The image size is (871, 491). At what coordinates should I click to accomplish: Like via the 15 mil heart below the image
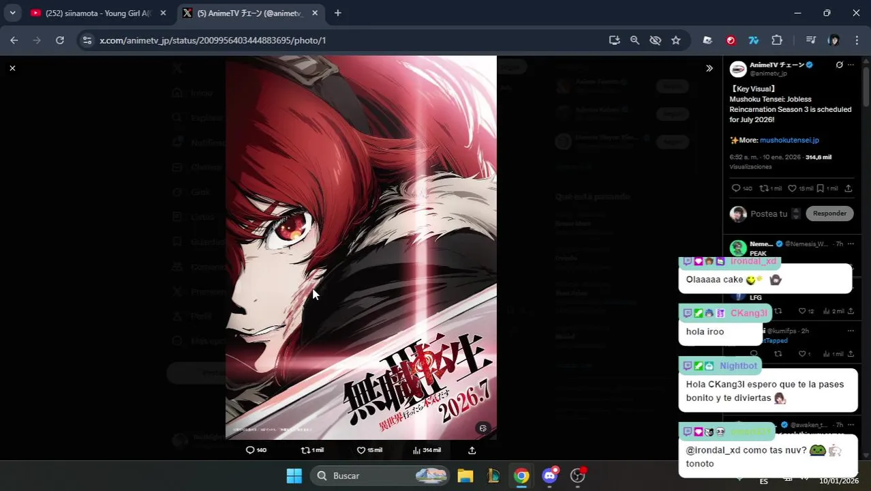[x=369, y=450]
